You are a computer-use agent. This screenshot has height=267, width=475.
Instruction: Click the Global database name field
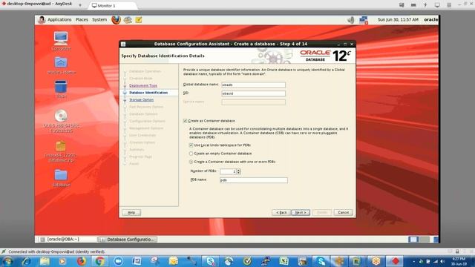253,85
